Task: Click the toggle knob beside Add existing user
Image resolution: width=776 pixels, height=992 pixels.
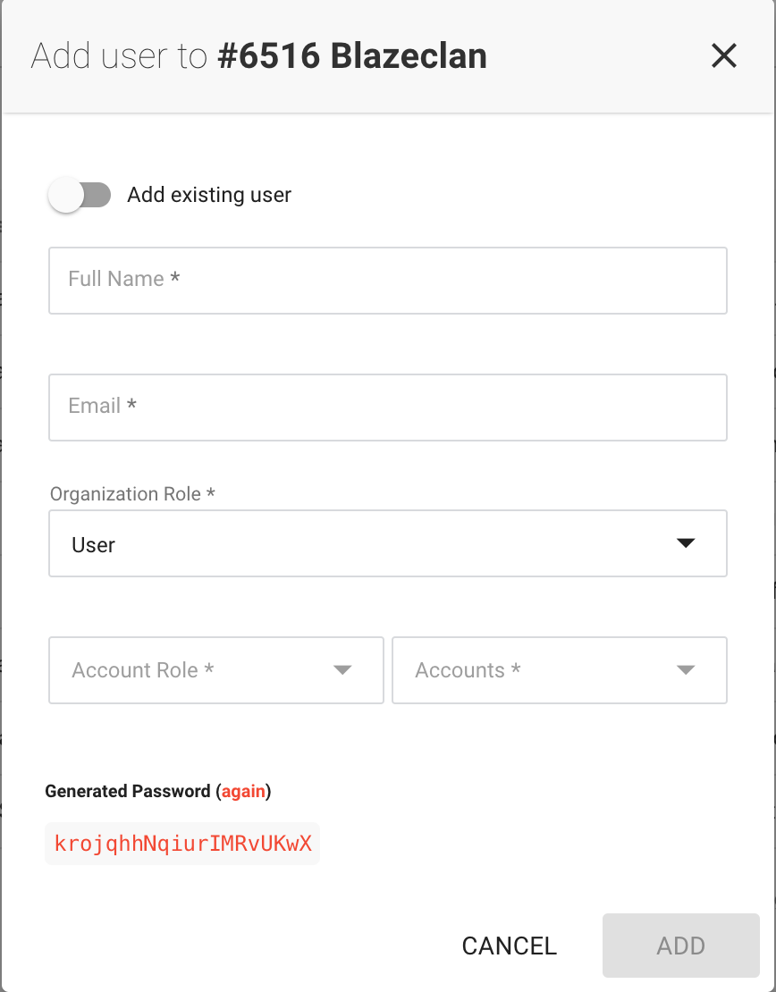Action: coord(66,195)
